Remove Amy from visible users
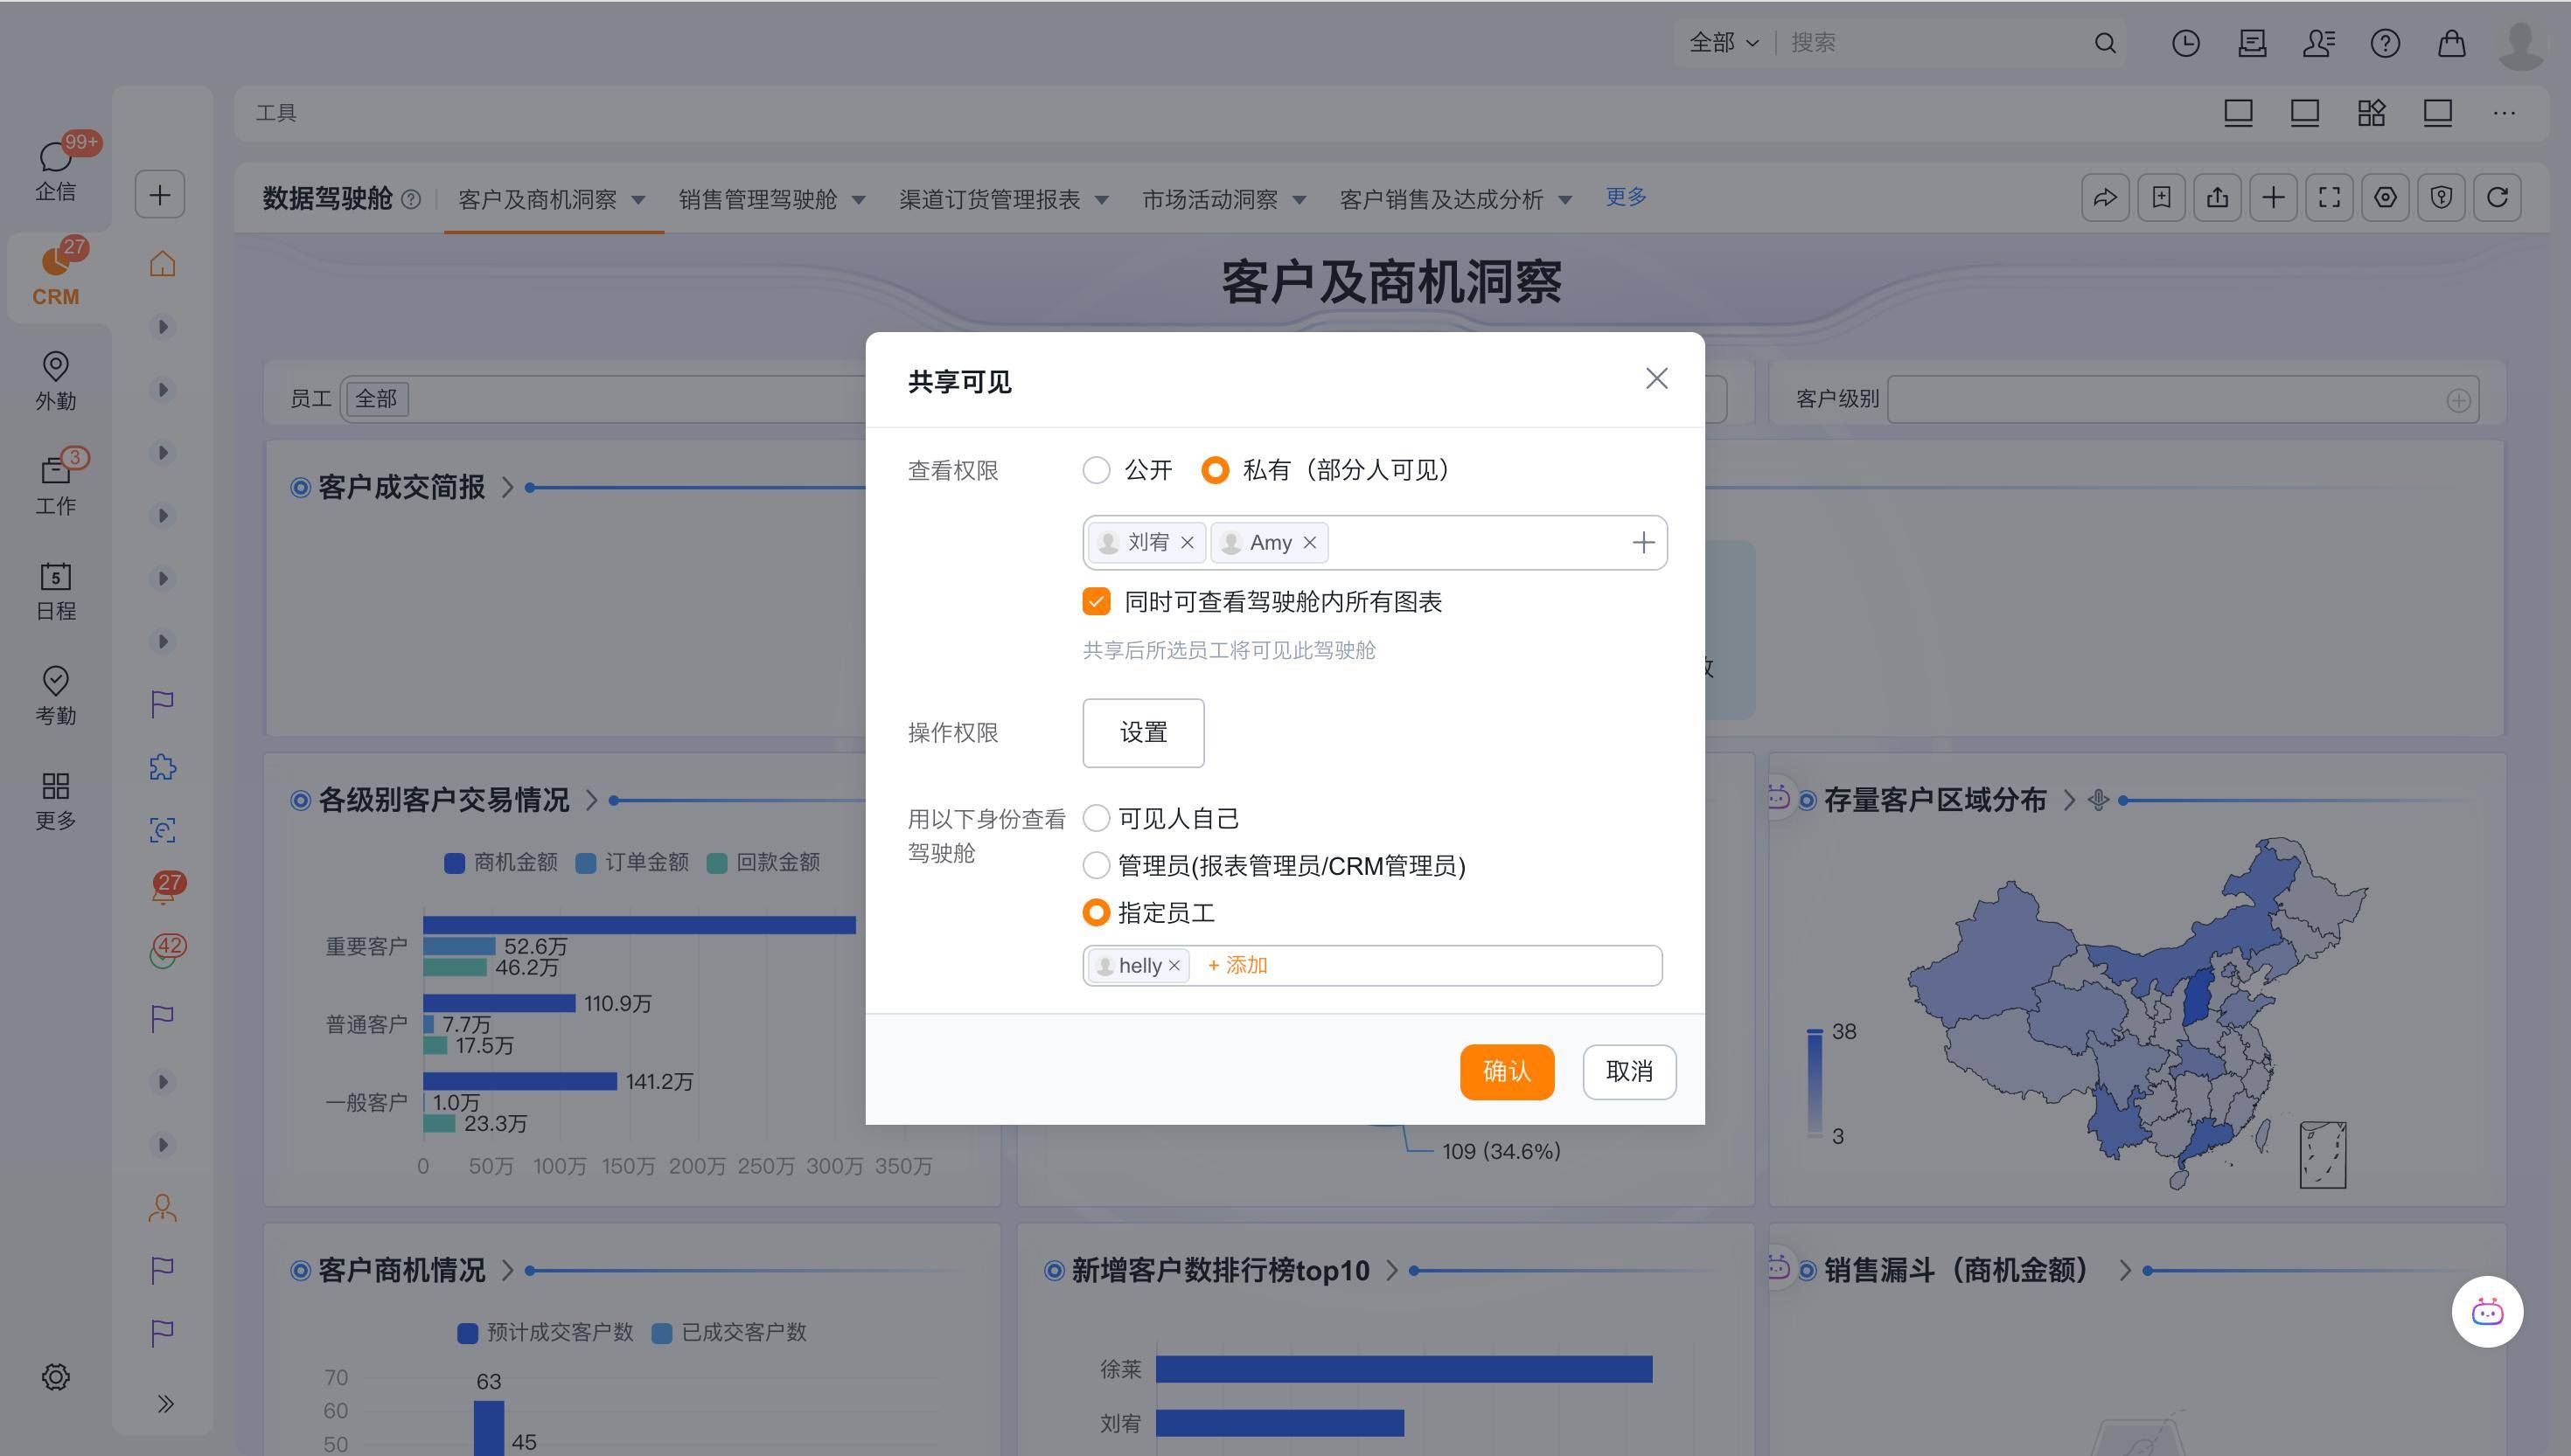Viewport: 2571px width, 1456px height. [1309, 542]
